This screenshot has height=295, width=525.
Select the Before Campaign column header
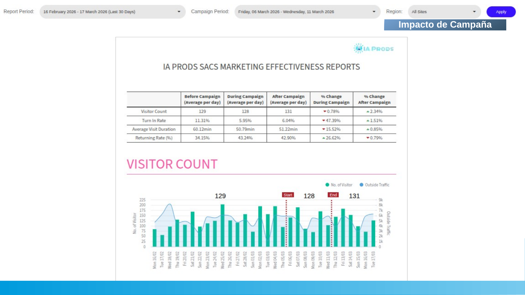202,99
